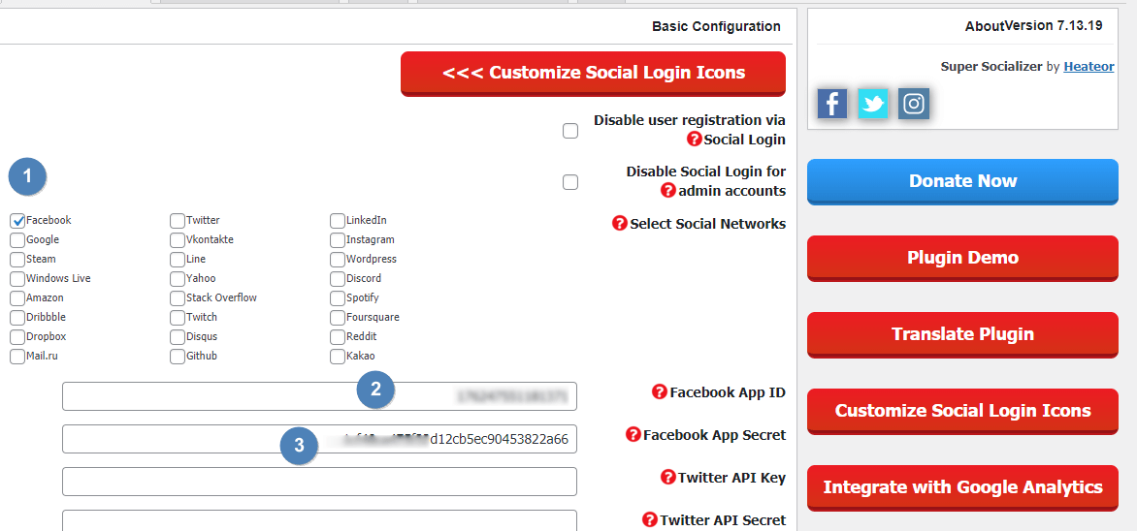
Task: Check the Instagram checkbox
Action: click(338, 240)
